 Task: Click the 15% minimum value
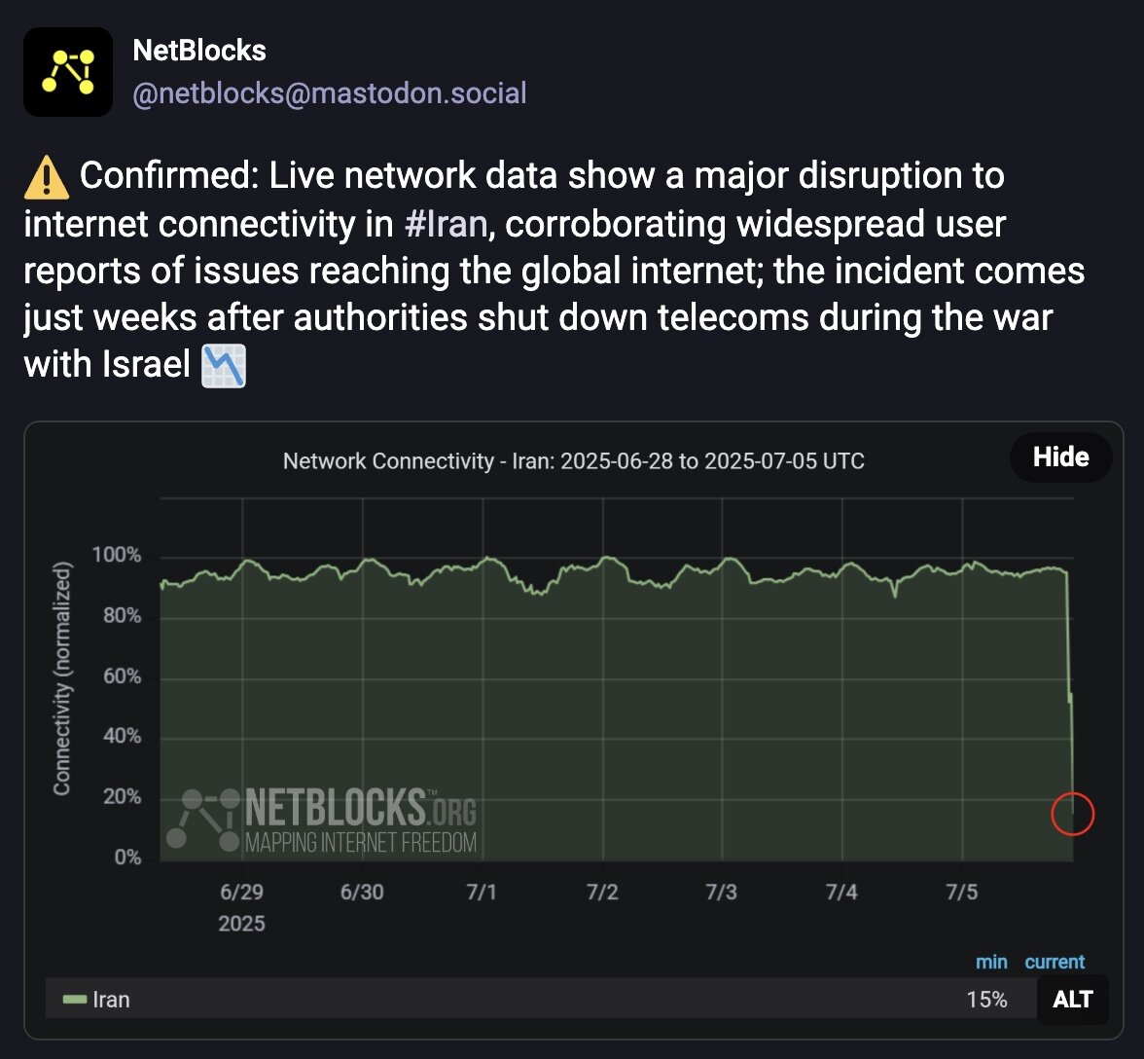(x=986, y=1000)
